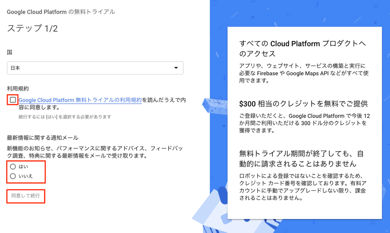Select the はい radio button
Screen dimensions: 390x233
click(x=13, y=167)
